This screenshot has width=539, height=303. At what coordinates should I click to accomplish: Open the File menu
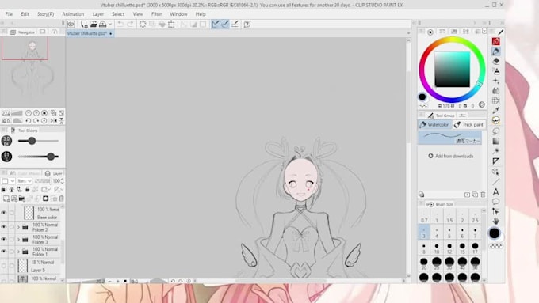click(x=9, y=14)
